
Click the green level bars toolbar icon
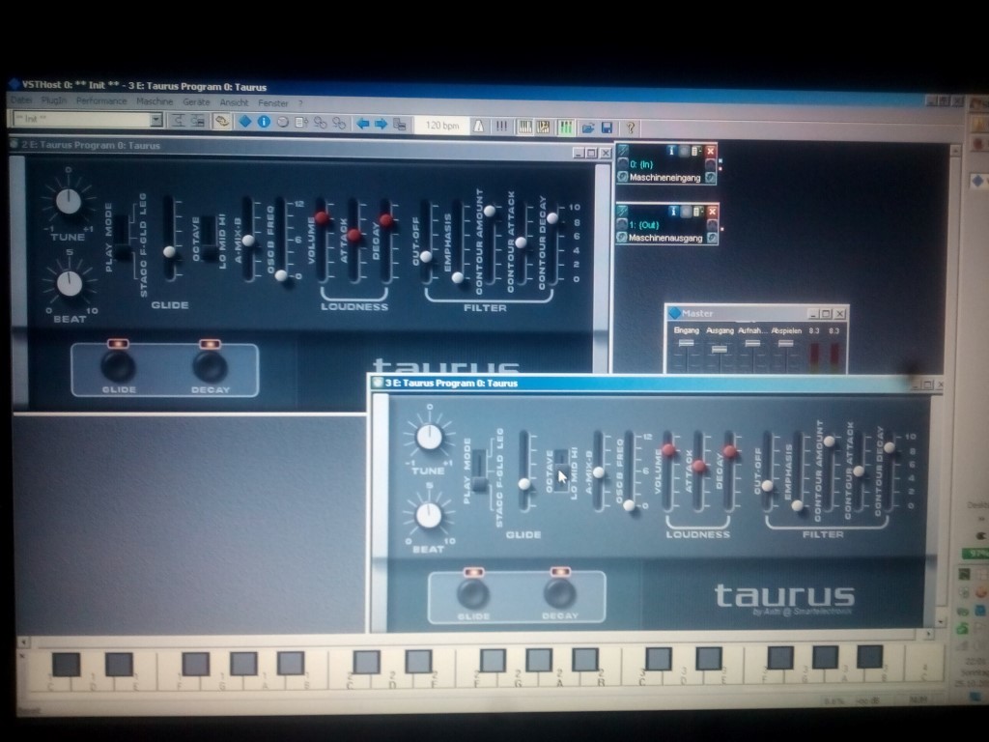point(566,128)
